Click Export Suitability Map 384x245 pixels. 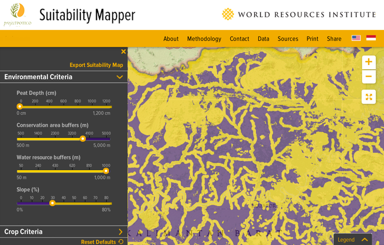[96, 65]
